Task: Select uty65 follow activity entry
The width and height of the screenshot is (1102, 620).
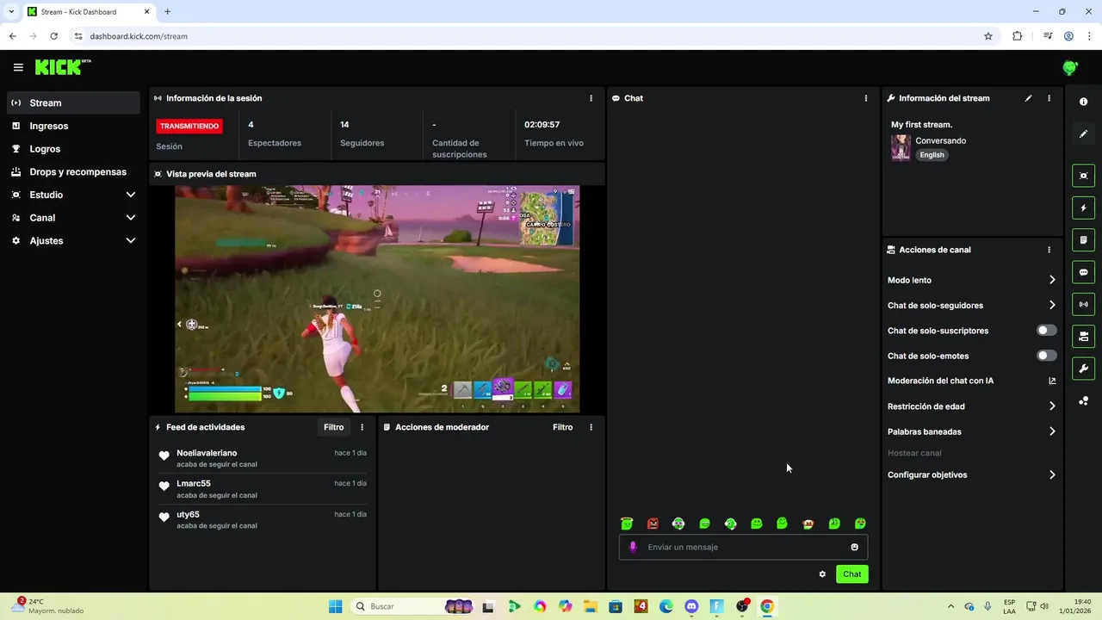Action: [x=263, y=520]
